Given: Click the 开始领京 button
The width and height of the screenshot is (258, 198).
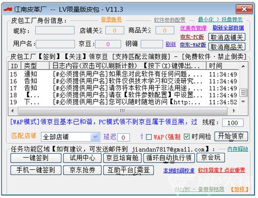Looking at the screenshot, I should (x=231, y=136).
